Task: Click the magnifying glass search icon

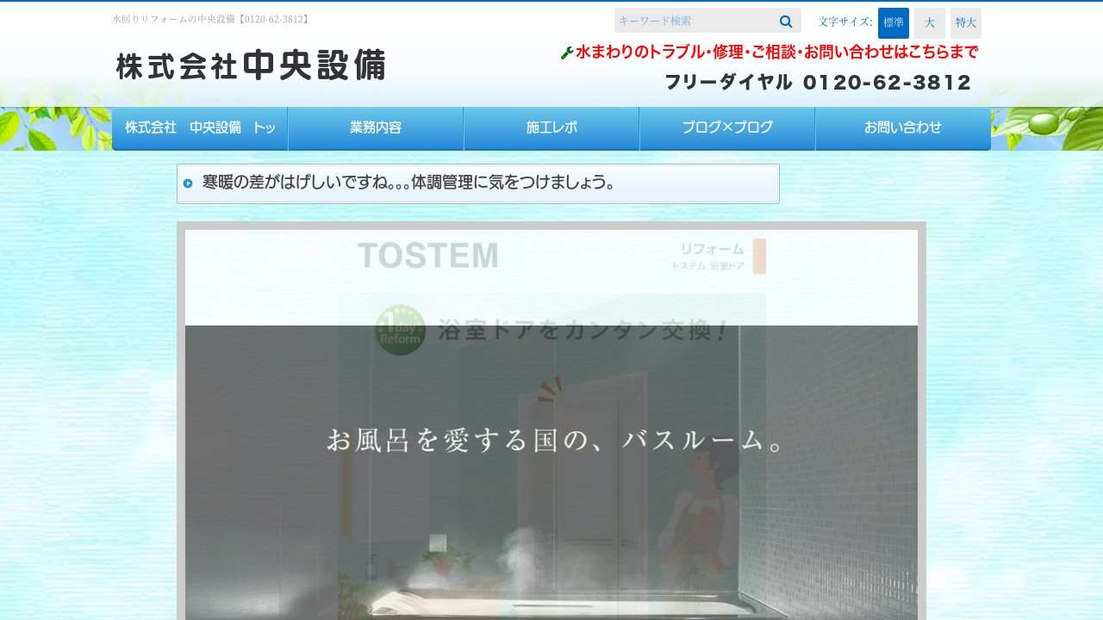Action: [x=785, y=22]
